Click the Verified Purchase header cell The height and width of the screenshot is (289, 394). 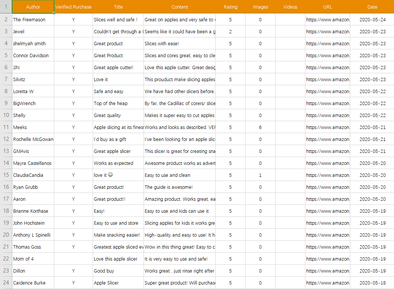pyautogui.click(x=73, y=7)
